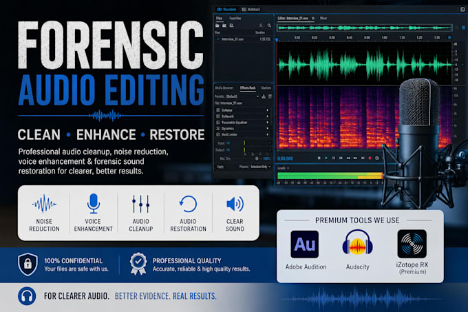Viewport: 468px width, 312px height.
Task: Click the Audacity headphones logo
Action: point(357,242)
